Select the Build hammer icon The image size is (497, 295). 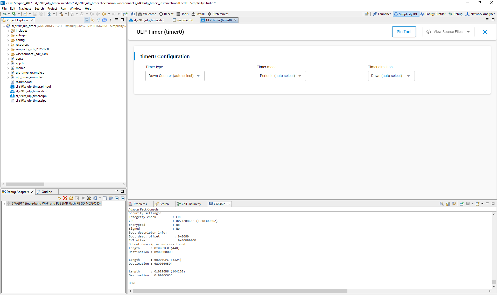[61, 14]
